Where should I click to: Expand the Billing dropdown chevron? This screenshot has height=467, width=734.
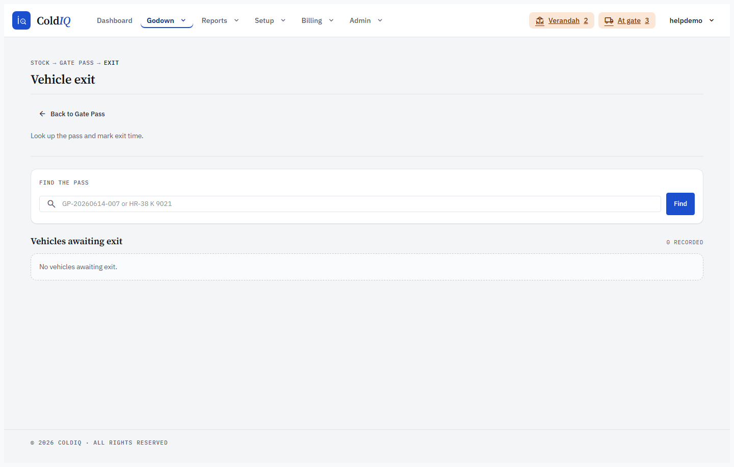[331, 20]
